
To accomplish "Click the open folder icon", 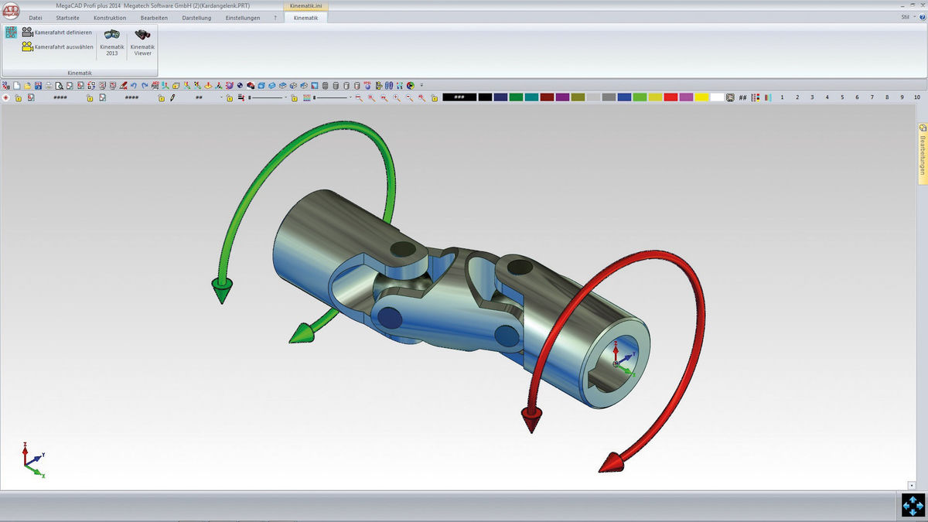I will pos(28,85).
